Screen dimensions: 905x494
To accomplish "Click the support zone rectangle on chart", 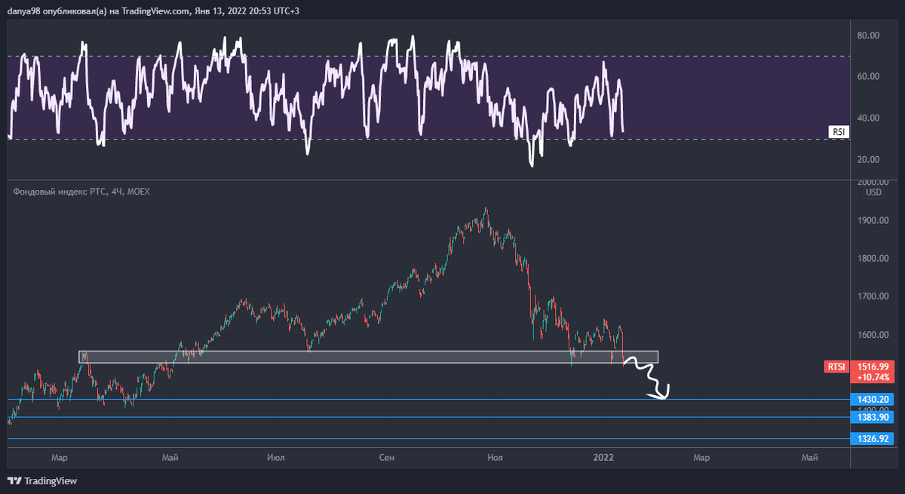I will coord(369,357).
